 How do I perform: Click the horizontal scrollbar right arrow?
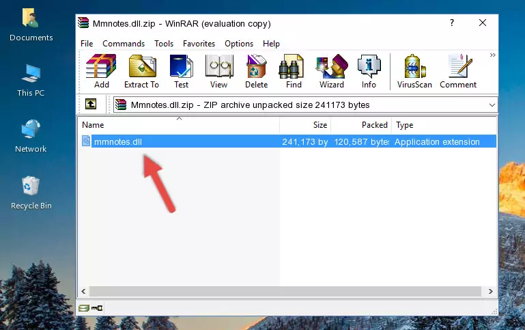click(x=490, y=291)
